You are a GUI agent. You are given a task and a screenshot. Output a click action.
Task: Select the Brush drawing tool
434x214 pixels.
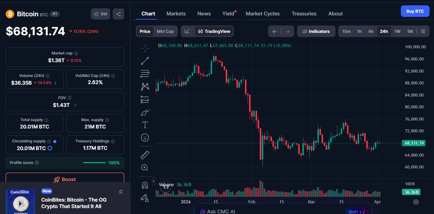[145, 112]
